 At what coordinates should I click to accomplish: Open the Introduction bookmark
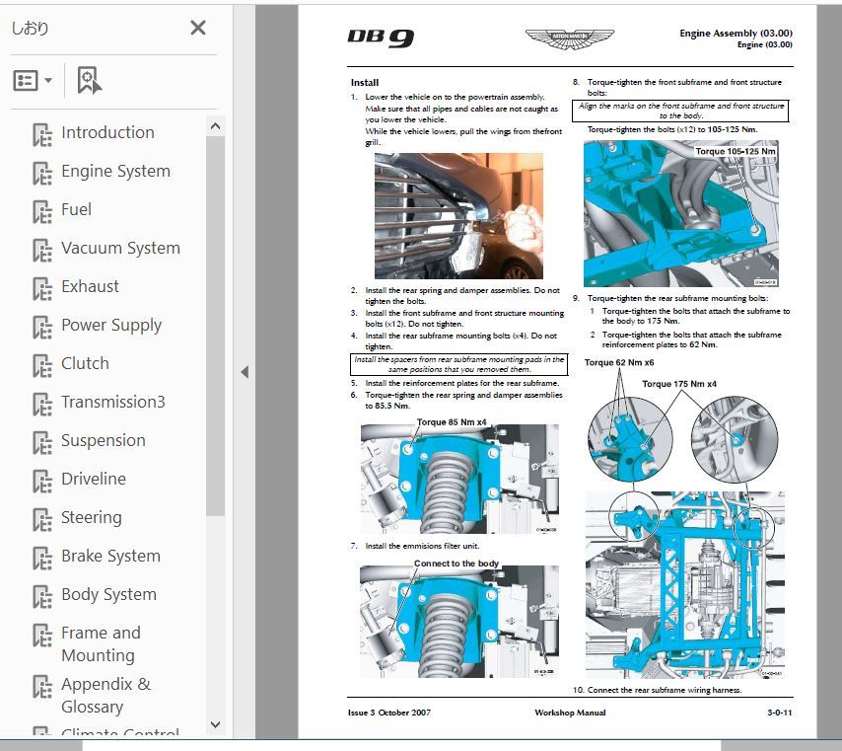(107, 132)
